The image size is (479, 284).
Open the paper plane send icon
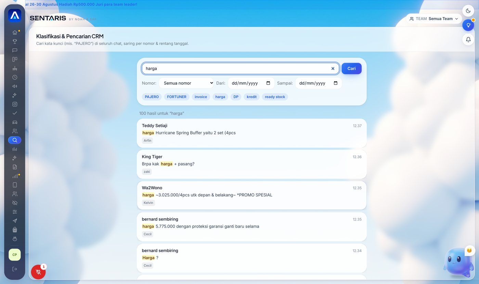[15, 221]
